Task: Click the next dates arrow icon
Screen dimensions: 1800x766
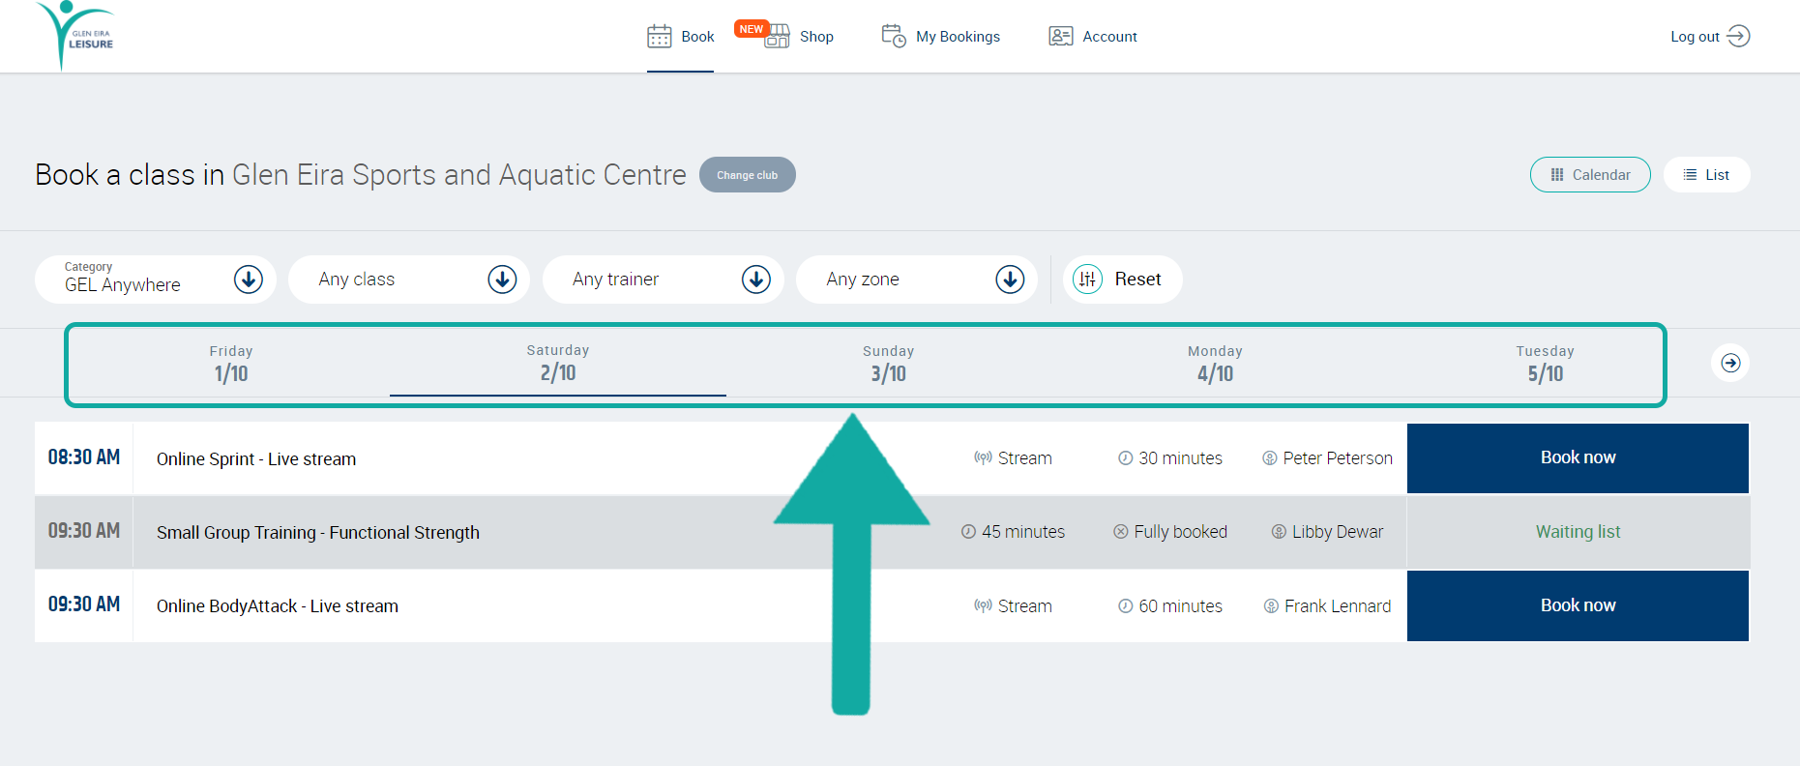Action: tap(1730, 363)
